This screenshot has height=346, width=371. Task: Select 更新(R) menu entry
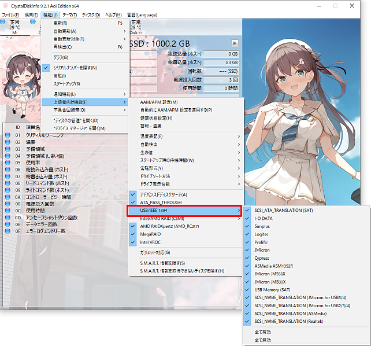coord(85,23)
